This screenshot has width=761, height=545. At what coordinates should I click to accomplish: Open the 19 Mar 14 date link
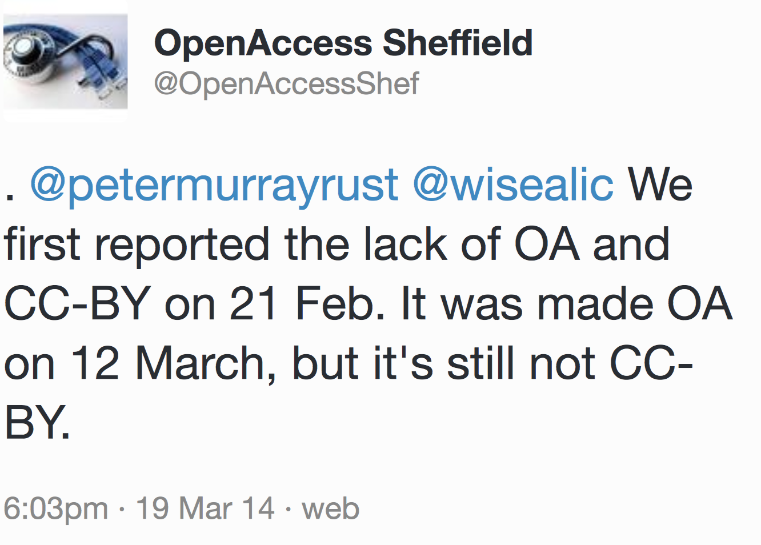pyautogui.click(x=205, y=508)
